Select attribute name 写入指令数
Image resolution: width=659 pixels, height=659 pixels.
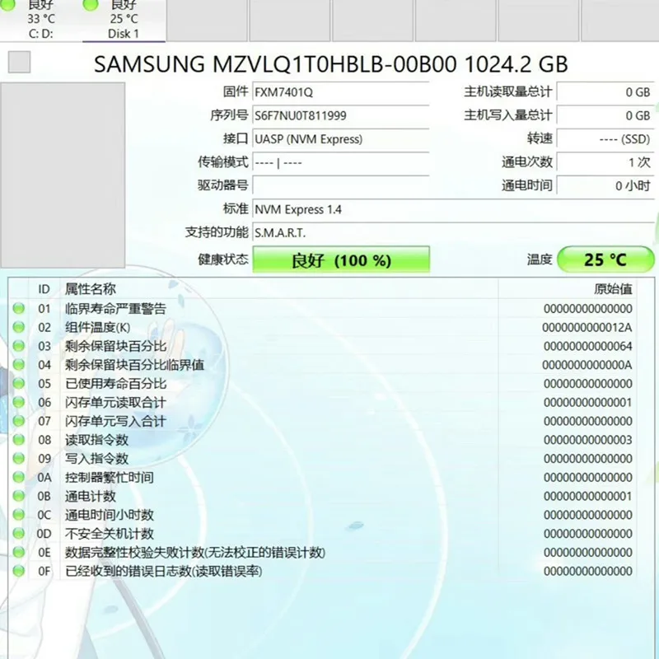(x=96, y=459)
